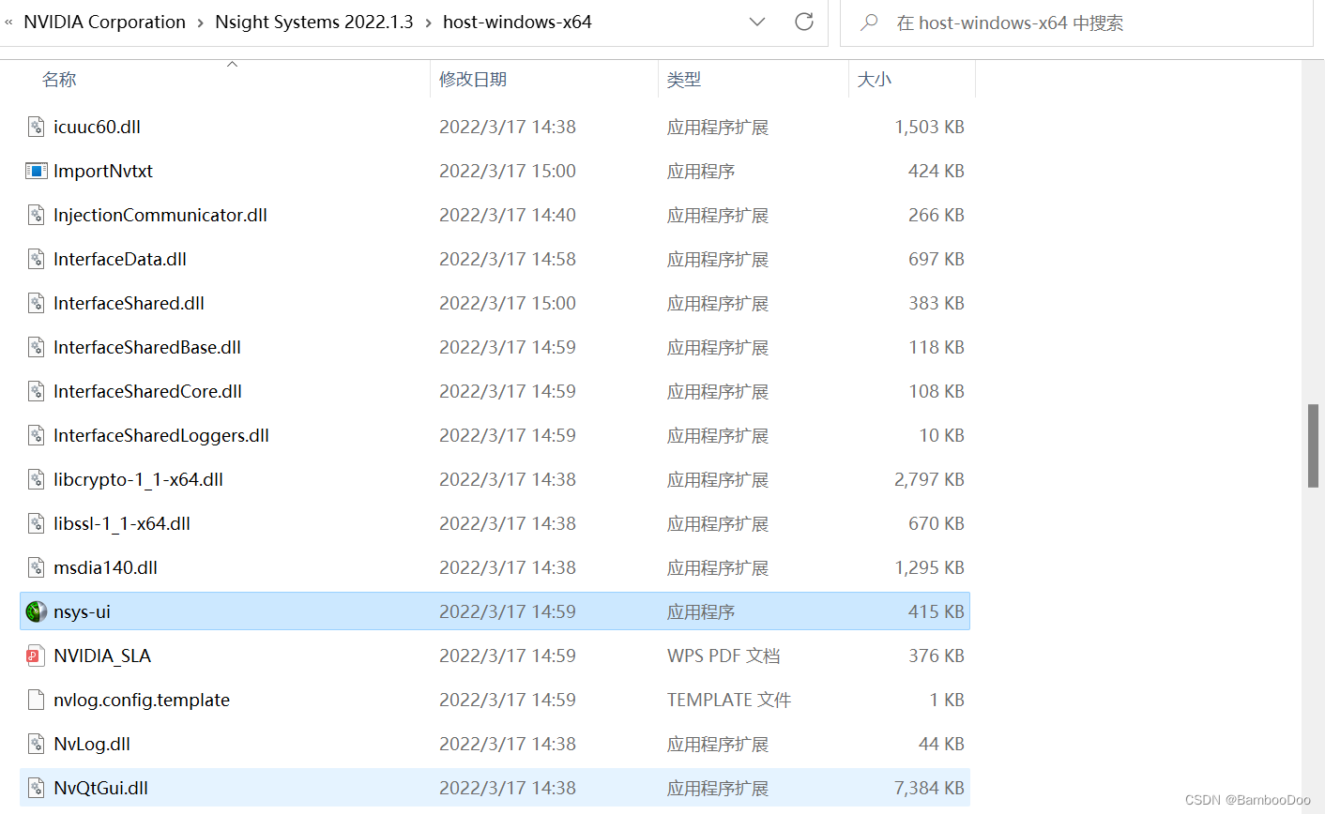
Task: Click the vertical scrollbar thumb
Action: click(x=1314, y=445)
